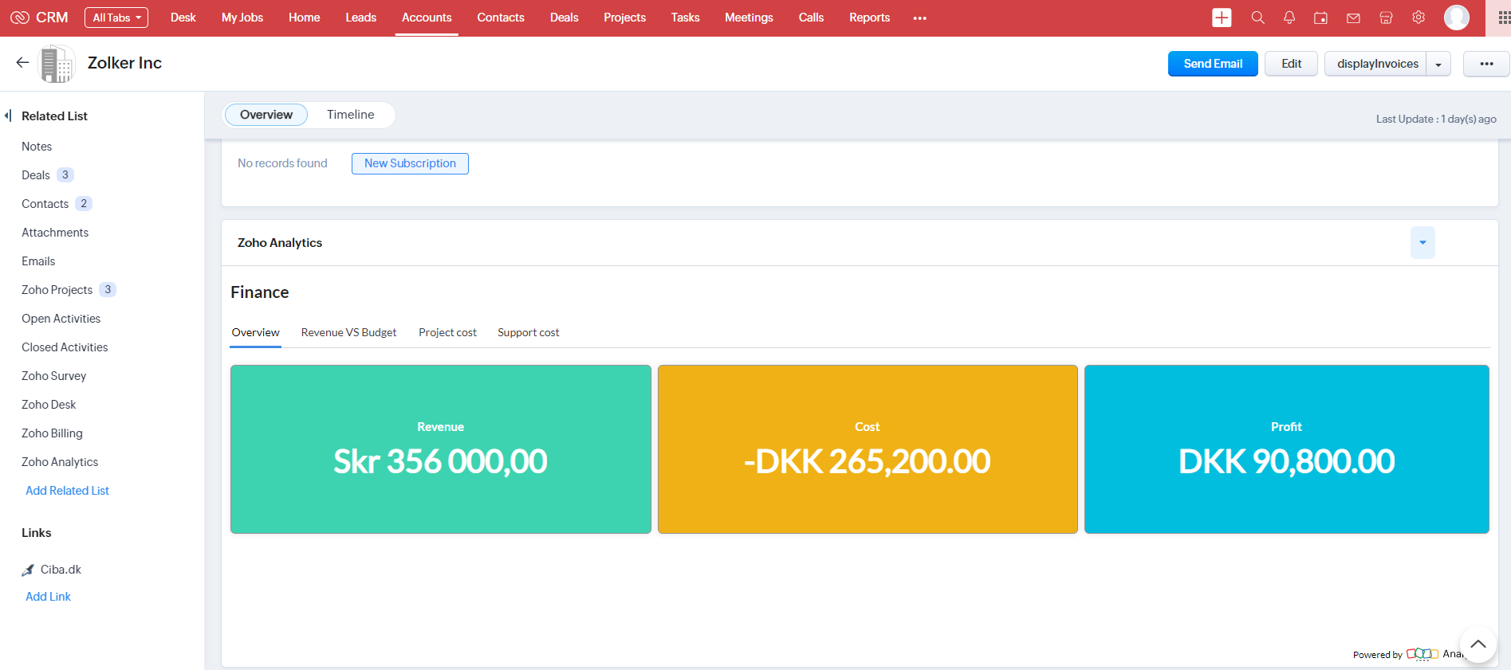The height and width of the screenshot is (670, 1511).
Task: Jump to Zoho Desk related list
Action: point(49,405)
